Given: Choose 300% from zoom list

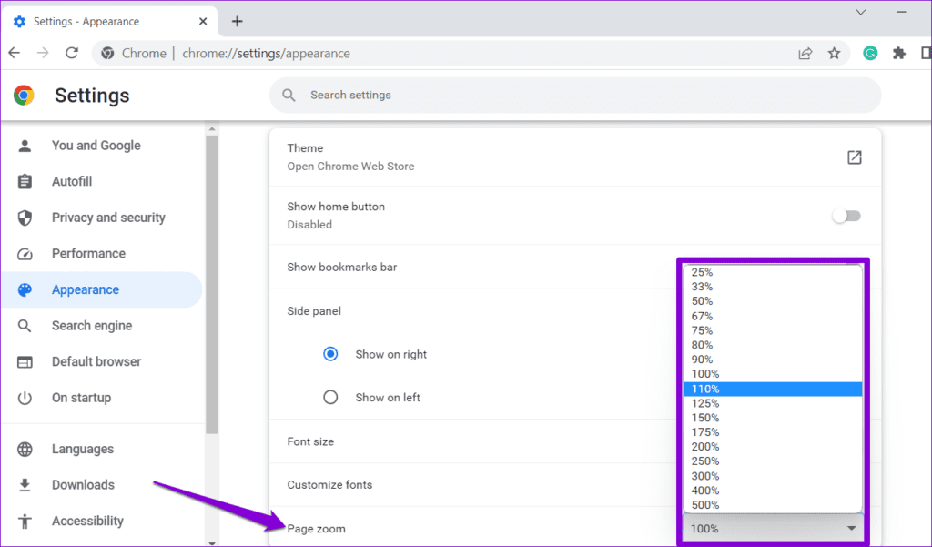Looking at the screenshot, I should 773,476.
